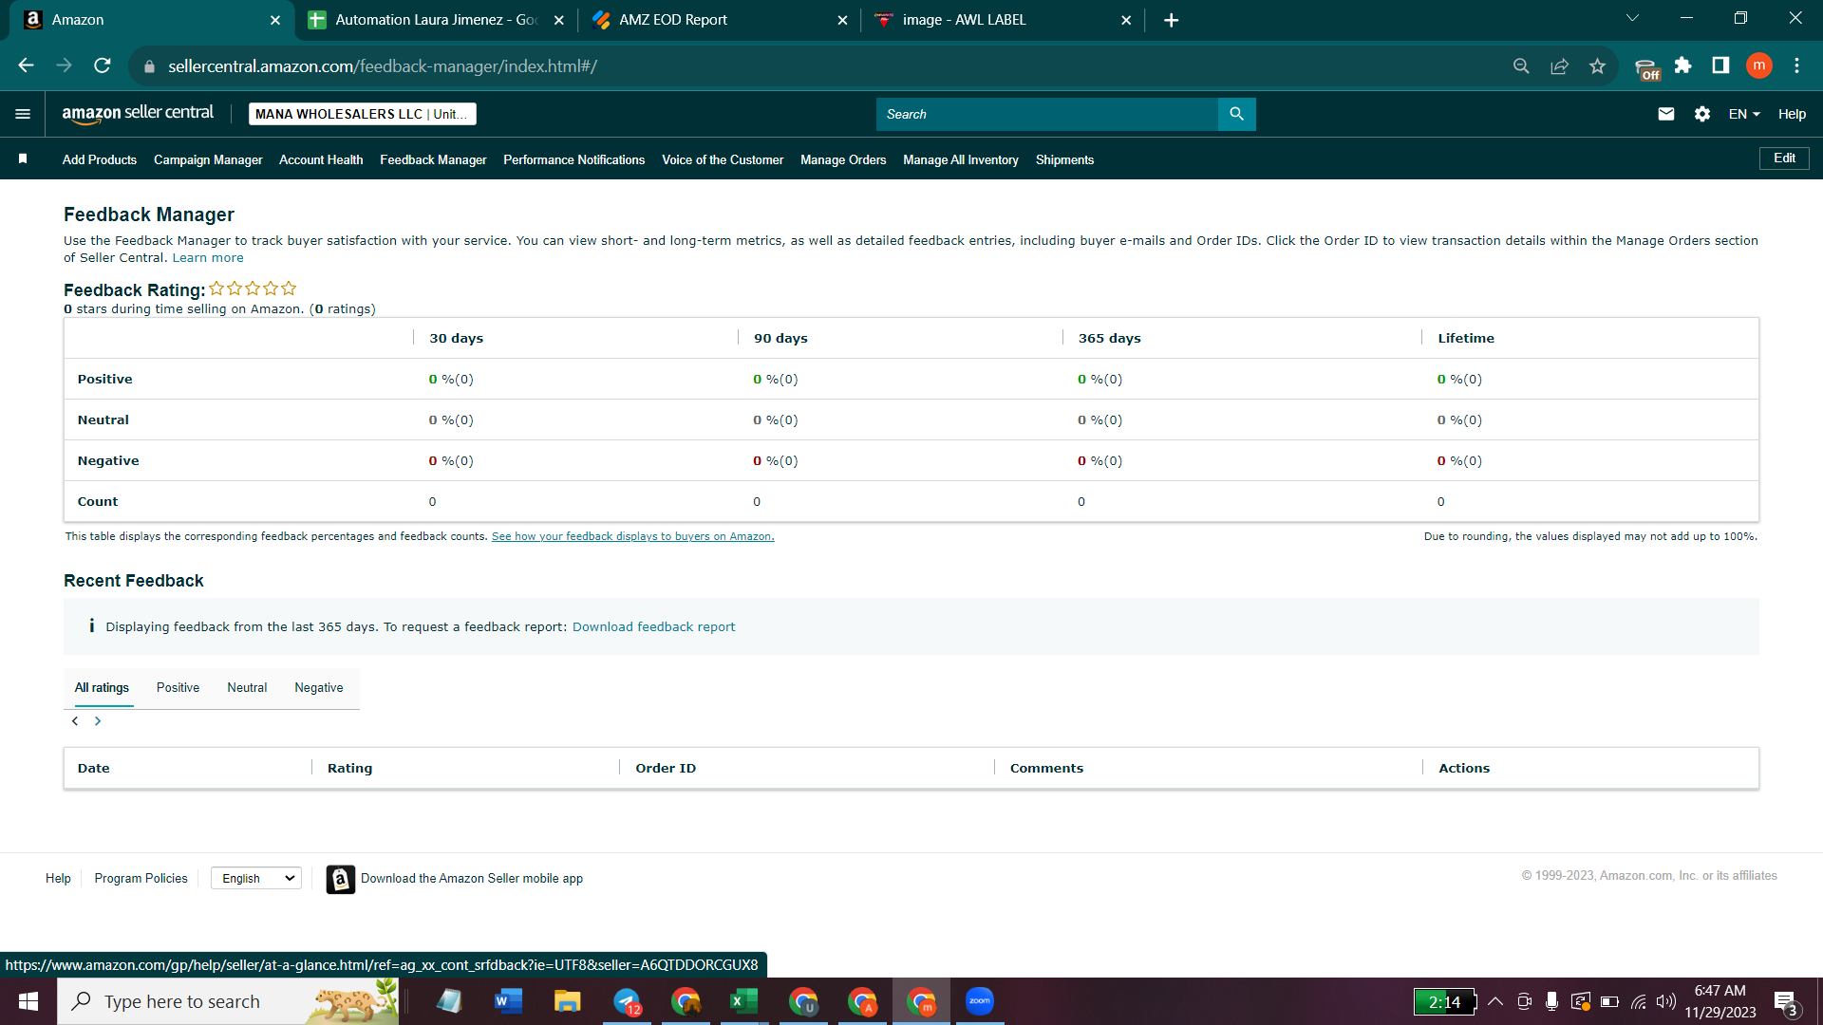Viewport: 1823px width, 1025px height.
Task: Open the messages envelope icon
Action: pyautogui.click(x=1666, y=114)
